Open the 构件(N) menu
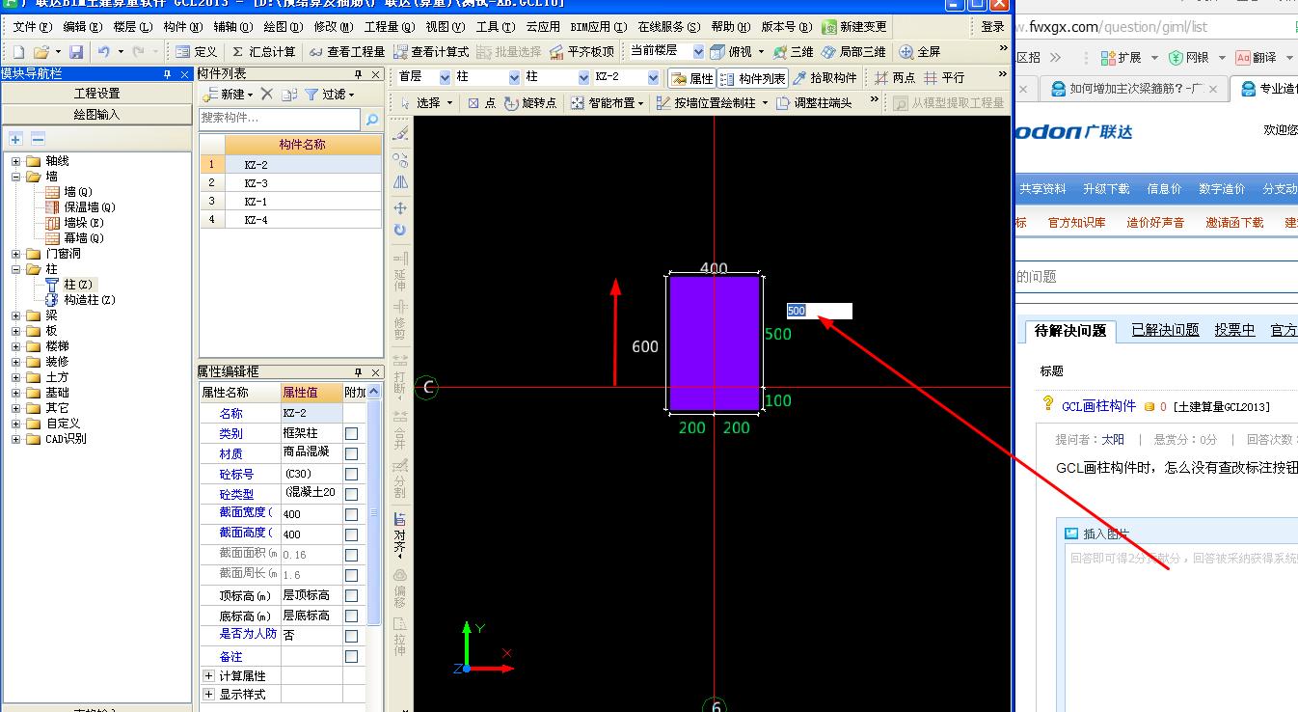The image size is (1298, 712). 182,27
